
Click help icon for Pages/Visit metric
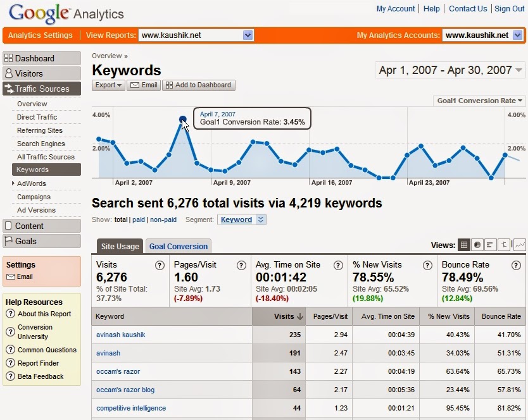[x=241, y=266]
